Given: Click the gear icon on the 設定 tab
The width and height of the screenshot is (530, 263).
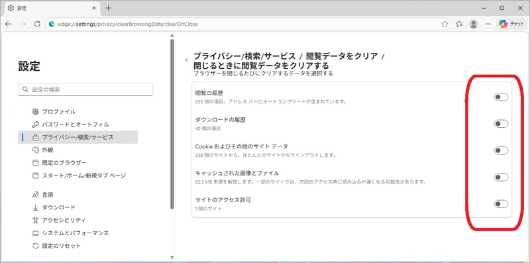Looking at the screenshot, I should (x=11, y=8).
